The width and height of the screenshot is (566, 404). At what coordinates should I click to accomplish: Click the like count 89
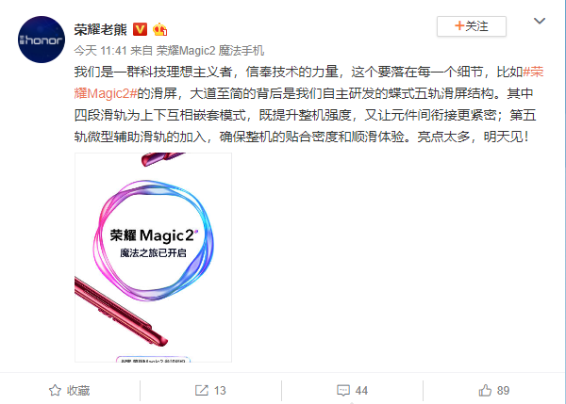(503, 390)
